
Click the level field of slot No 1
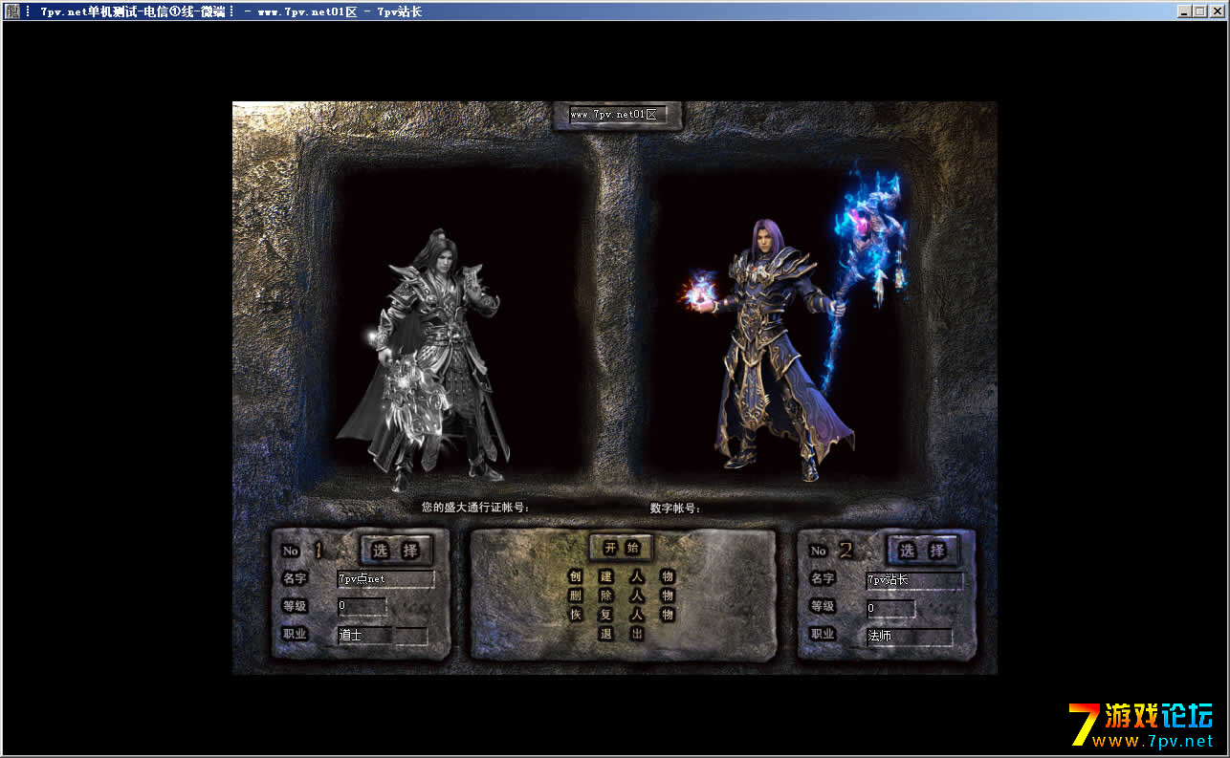click(362, 606)
